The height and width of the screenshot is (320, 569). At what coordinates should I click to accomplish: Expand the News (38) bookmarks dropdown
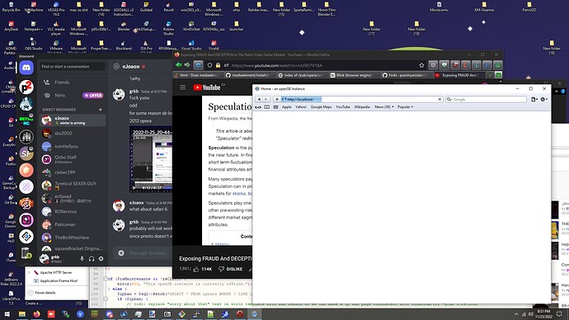click(x=384, y=107)
